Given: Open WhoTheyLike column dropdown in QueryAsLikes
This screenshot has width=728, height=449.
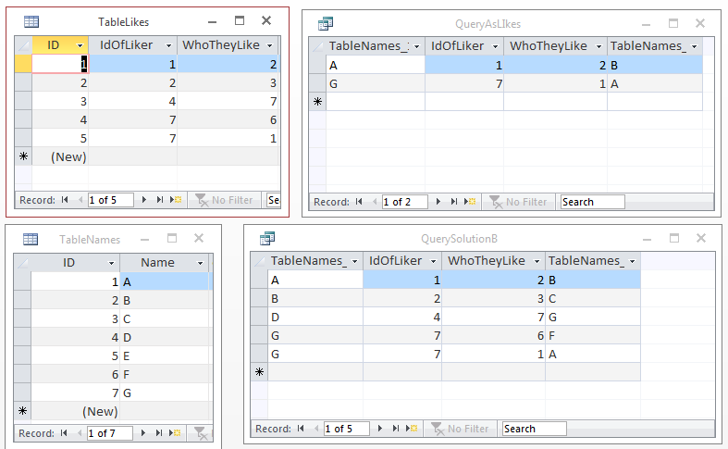Looking at the screenshot, I should point(598,46).
